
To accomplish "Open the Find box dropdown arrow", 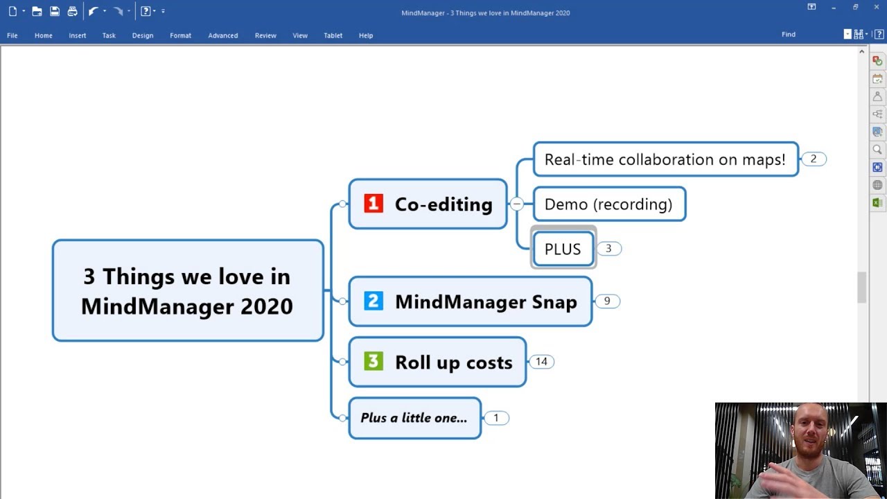I will [x=848, y=34].
